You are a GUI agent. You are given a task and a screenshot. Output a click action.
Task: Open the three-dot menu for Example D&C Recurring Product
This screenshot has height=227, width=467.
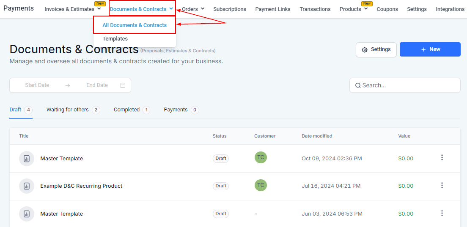(442, 185)
